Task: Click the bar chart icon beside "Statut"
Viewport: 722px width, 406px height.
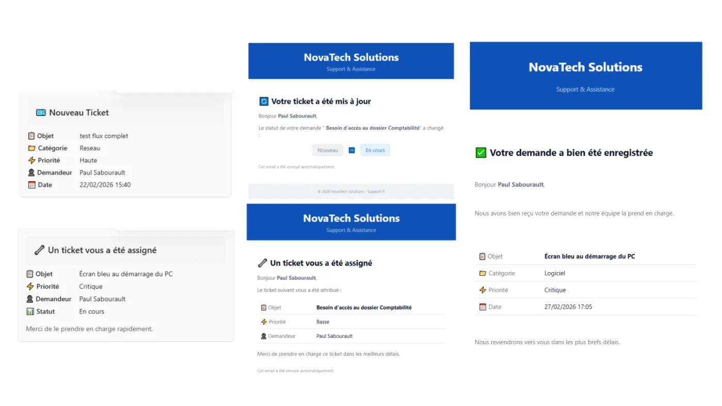Action: (x=30, y=312)
